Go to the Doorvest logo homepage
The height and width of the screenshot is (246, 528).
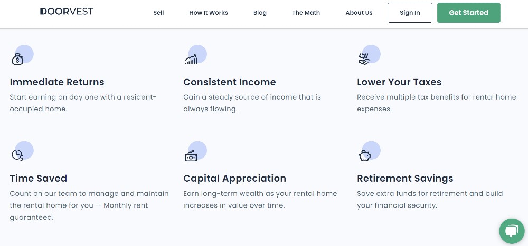click(67, 12)
